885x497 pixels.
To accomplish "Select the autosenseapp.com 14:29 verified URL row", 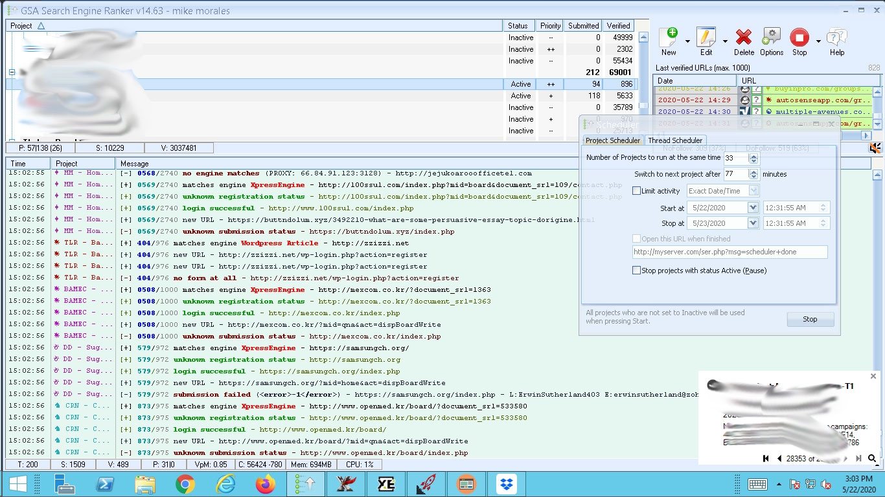I will (763, 100).
